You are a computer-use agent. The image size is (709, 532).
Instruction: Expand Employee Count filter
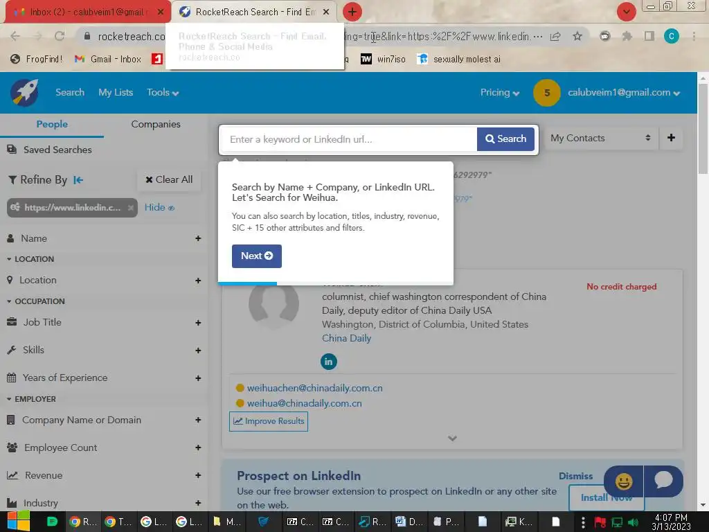pos(198,447)
